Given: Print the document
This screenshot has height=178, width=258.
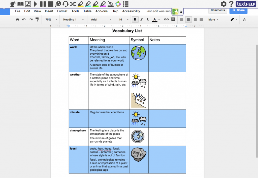Looking at the screenshot, I should 17,20.
